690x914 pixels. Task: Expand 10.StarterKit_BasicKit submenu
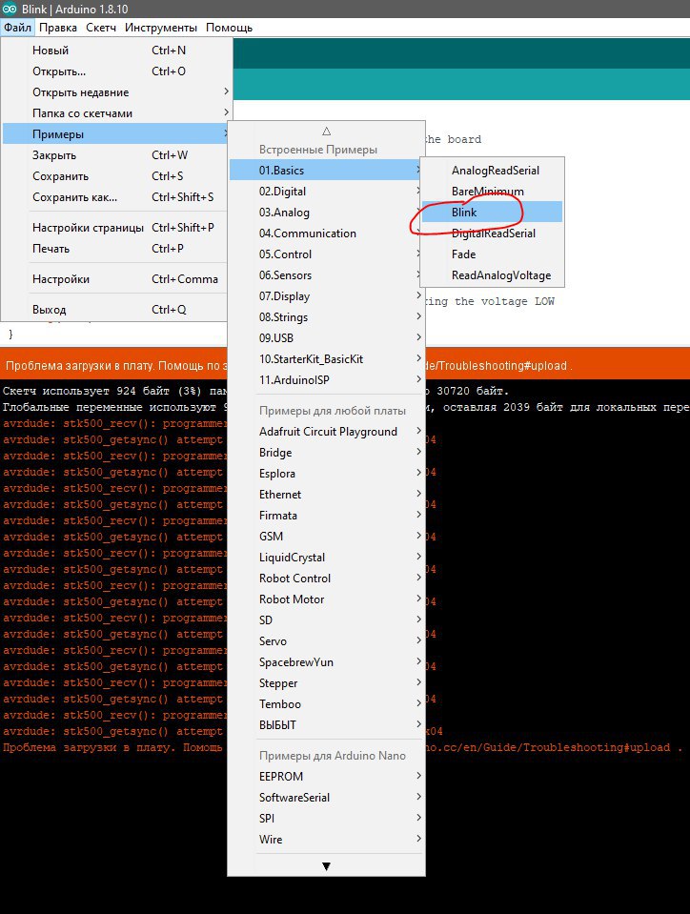pyautogui.click(x=326, y=359)
